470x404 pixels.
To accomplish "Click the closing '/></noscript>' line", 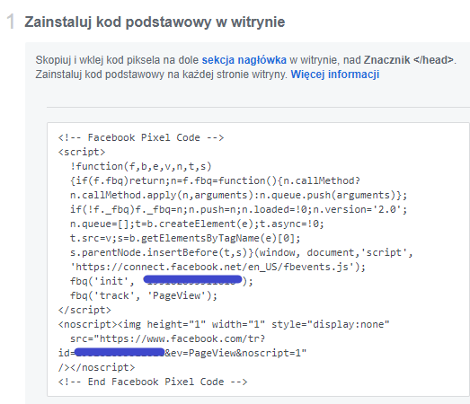I will [x=96, y=368].
